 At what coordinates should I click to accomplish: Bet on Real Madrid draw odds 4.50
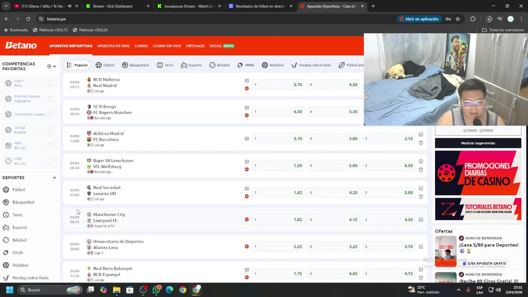click(x=334, y=85)
